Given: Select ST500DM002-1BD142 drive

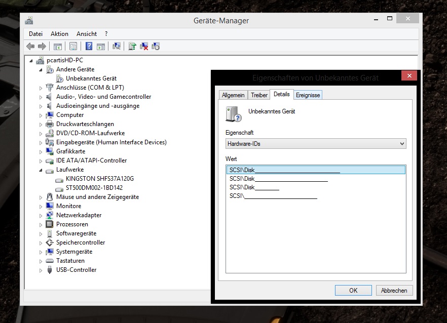Looking at the screenshot, I should (x=94, y=188).
